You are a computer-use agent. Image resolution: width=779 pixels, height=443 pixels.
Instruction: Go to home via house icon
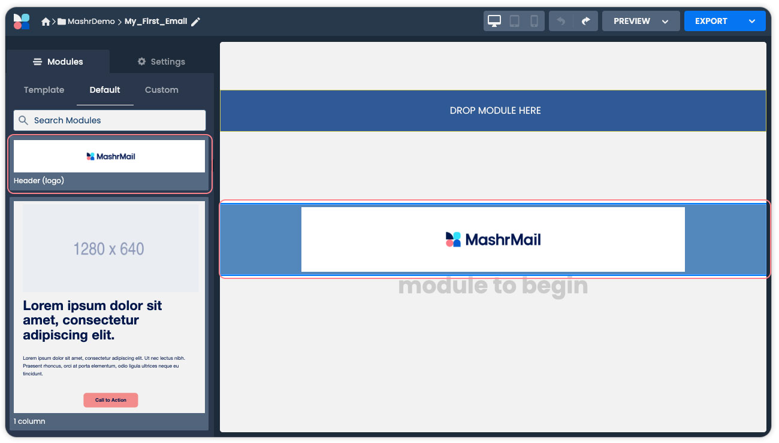[46, 22]
